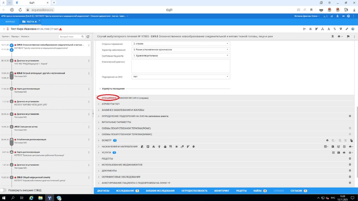Select Углубленная диспансеризация history entry
The width and height of the screenshot is (358, 201).
(46, 141)
